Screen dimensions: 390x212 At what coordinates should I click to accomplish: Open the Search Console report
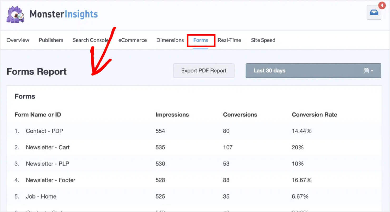pos(91,40)
